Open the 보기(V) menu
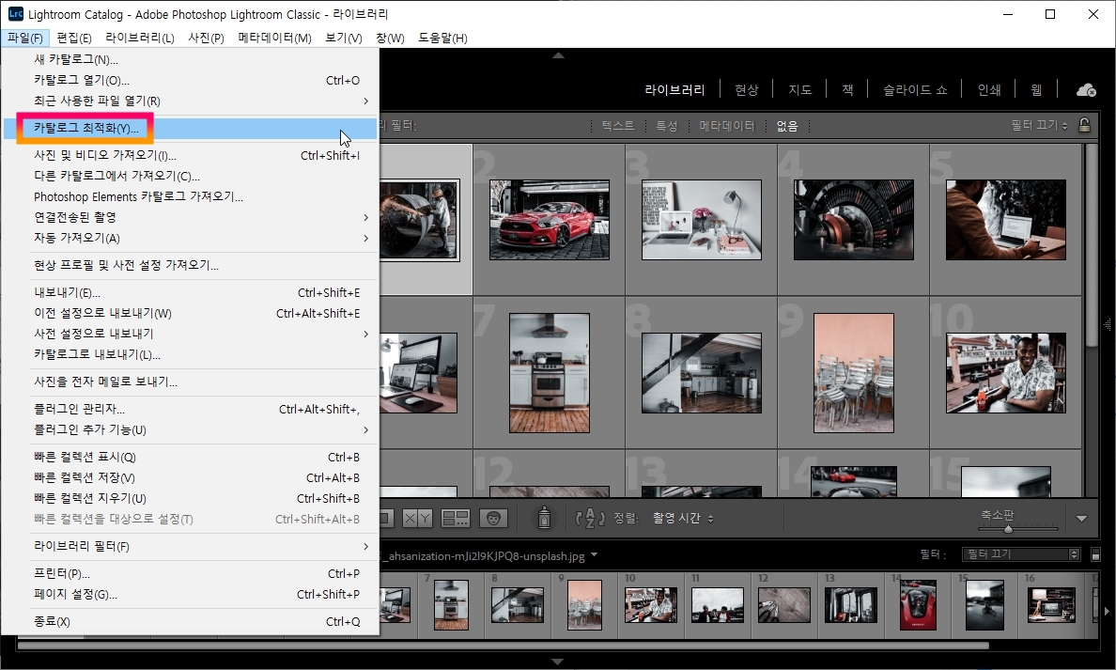This screenshot has width=1116, height=670. (x=343, y=38)
